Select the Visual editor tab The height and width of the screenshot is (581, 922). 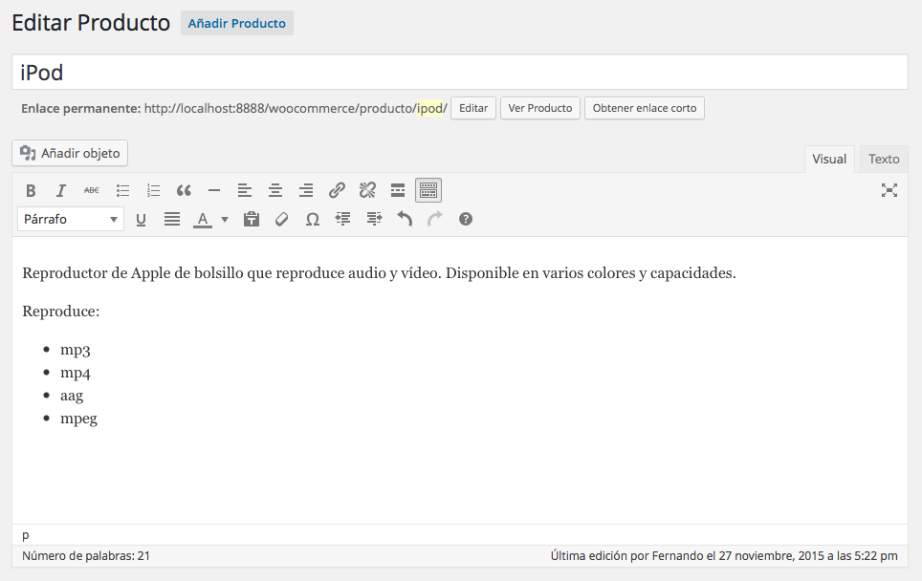pos(829,159)
